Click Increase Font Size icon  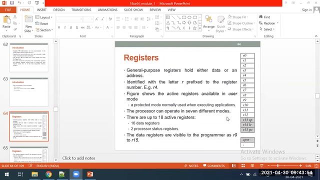point(97,19)
